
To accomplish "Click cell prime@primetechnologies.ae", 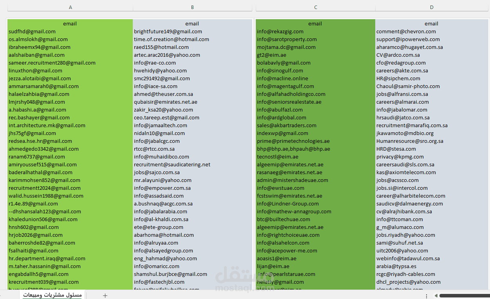I will (315, 141).
